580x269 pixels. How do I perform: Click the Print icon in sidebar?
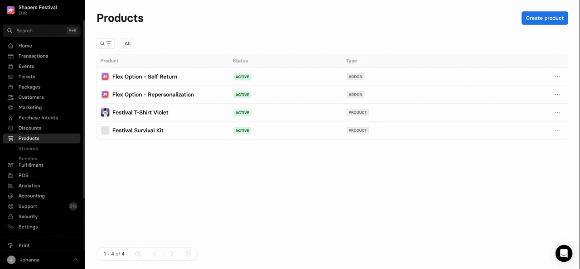point(10,245)
